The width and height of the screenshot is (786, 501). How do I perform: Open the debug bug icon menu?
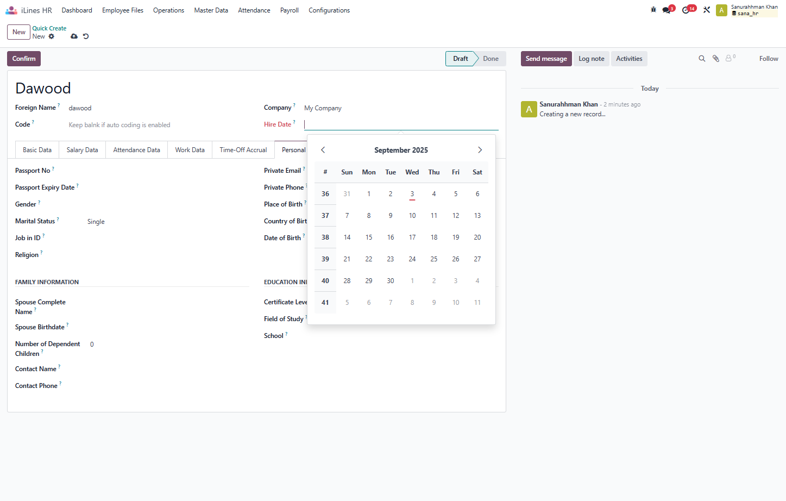653,10
